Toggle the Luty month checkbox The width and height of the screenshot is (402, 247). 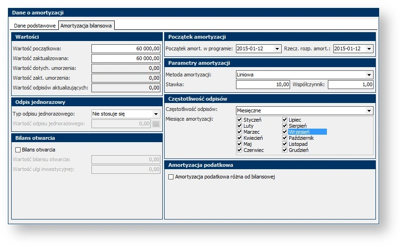click(239, 125)
